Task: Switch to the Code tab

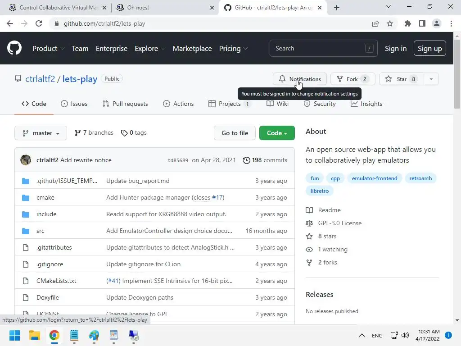Action: tap(34, 104)
